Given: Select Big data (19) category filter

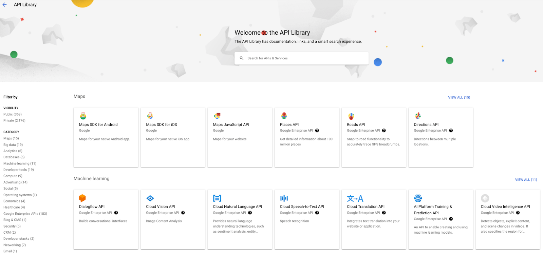Looking at the screenshot, I should tap(13, 145).
